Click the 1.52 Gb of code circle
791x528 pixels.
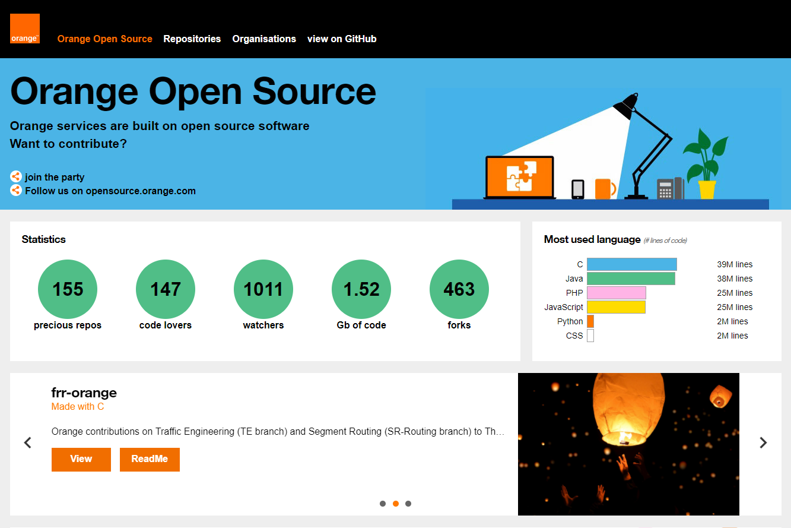pos(361,289)
